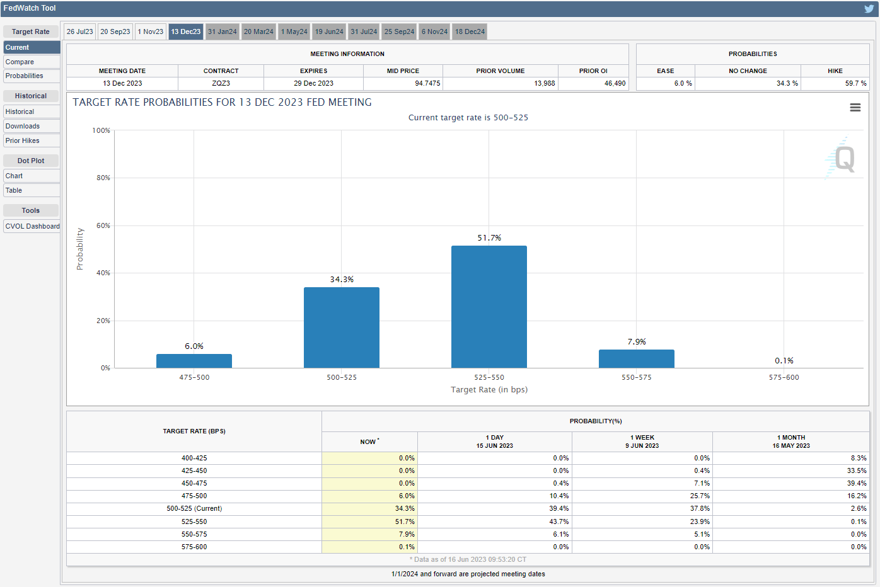Click the ZQZ3 contract cell
Viewport: 880px width, 587px height.
[221, 83]
